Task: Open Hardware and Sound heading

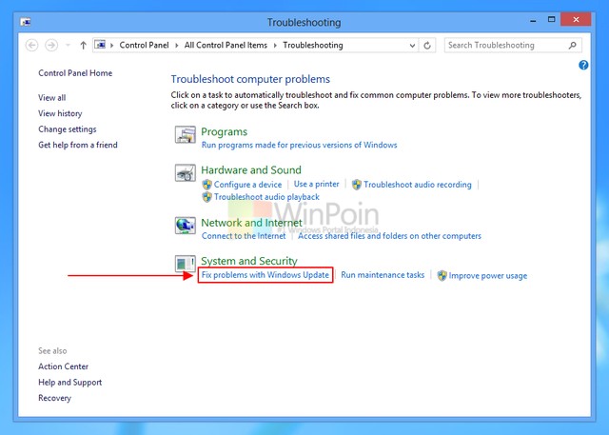Action: pos(251,169)
